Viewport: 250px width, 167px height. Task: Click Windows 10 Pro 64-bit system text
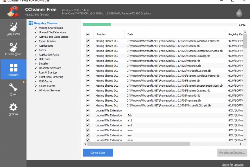[75, 10]
